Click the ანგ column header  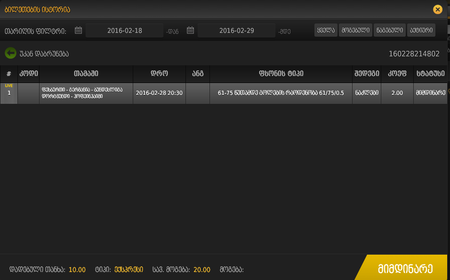coord(198,74)
